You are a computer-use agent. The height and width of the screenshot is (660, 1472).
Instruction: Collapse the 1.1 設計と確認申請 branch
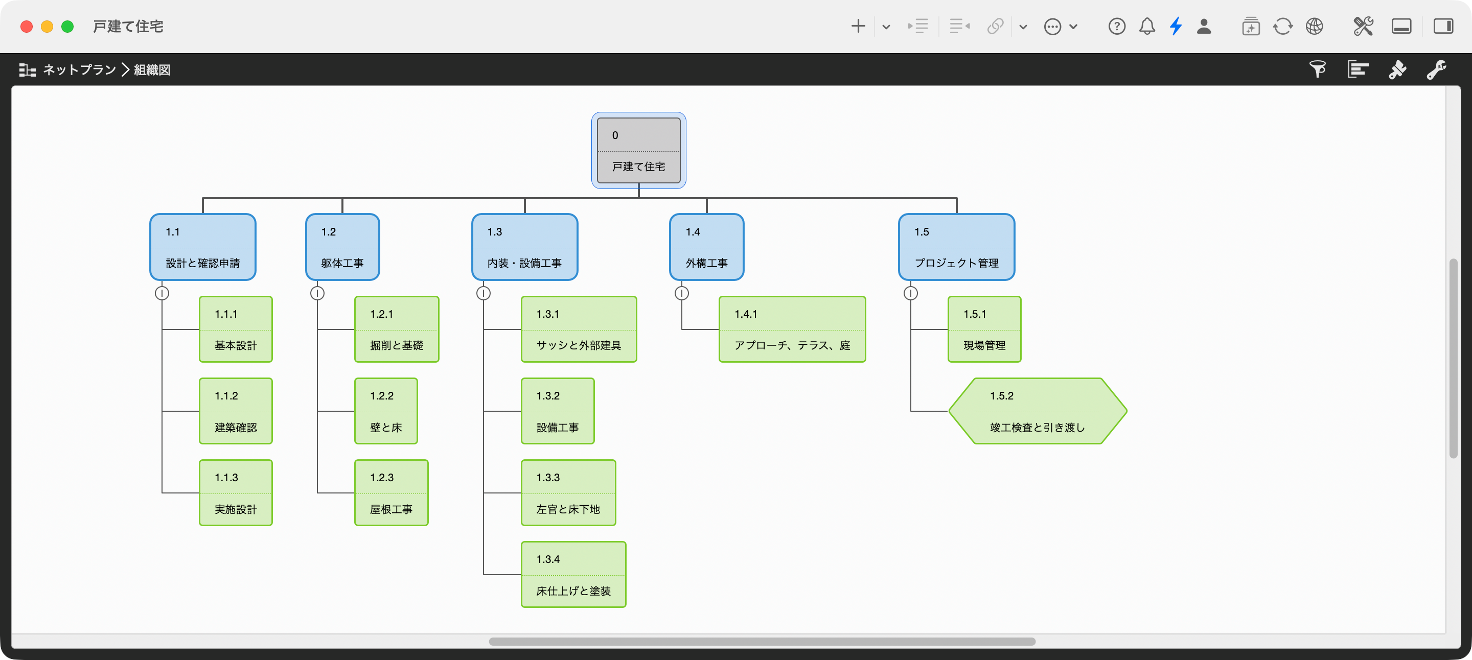tap(162, 293)
